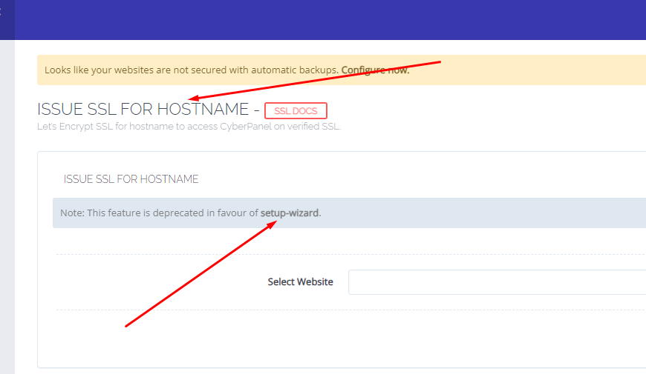Open the setup-wizard link

290,213
